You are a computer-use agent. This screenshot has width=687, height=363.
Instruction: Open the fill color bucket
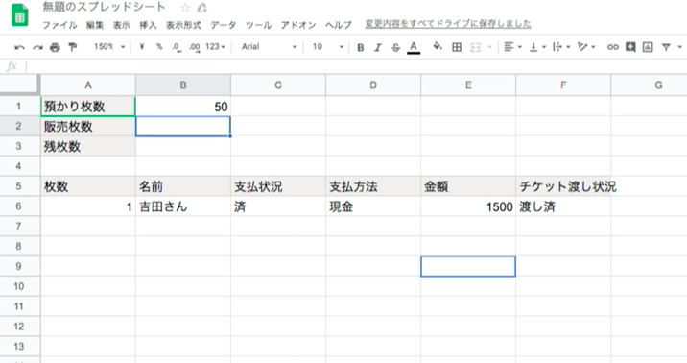coord(438,46)
